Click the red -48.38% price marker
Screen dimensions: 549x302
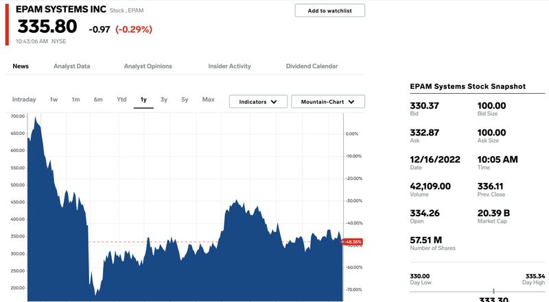tap(353, 242)
